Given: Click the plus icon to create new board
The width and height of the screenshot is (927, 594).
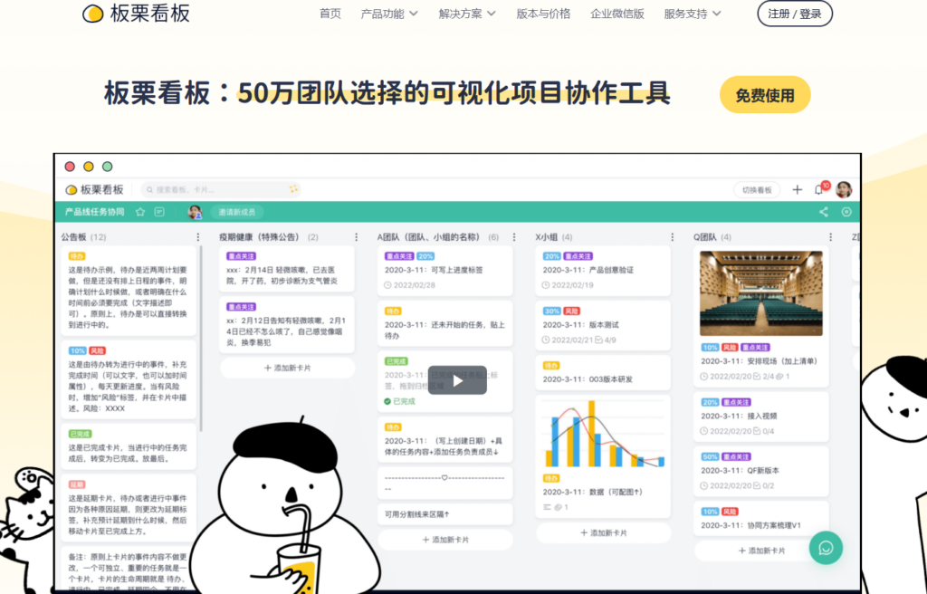Looking at the screenshot, I should pyautogui.click(x=797, y=189).
